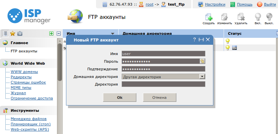Open Ограничение доступа in sidebar
Screen dimensions: 278x134
(32, 98)
